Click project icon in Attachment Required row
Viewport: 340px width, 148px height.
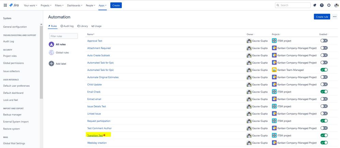click(274, 48)
